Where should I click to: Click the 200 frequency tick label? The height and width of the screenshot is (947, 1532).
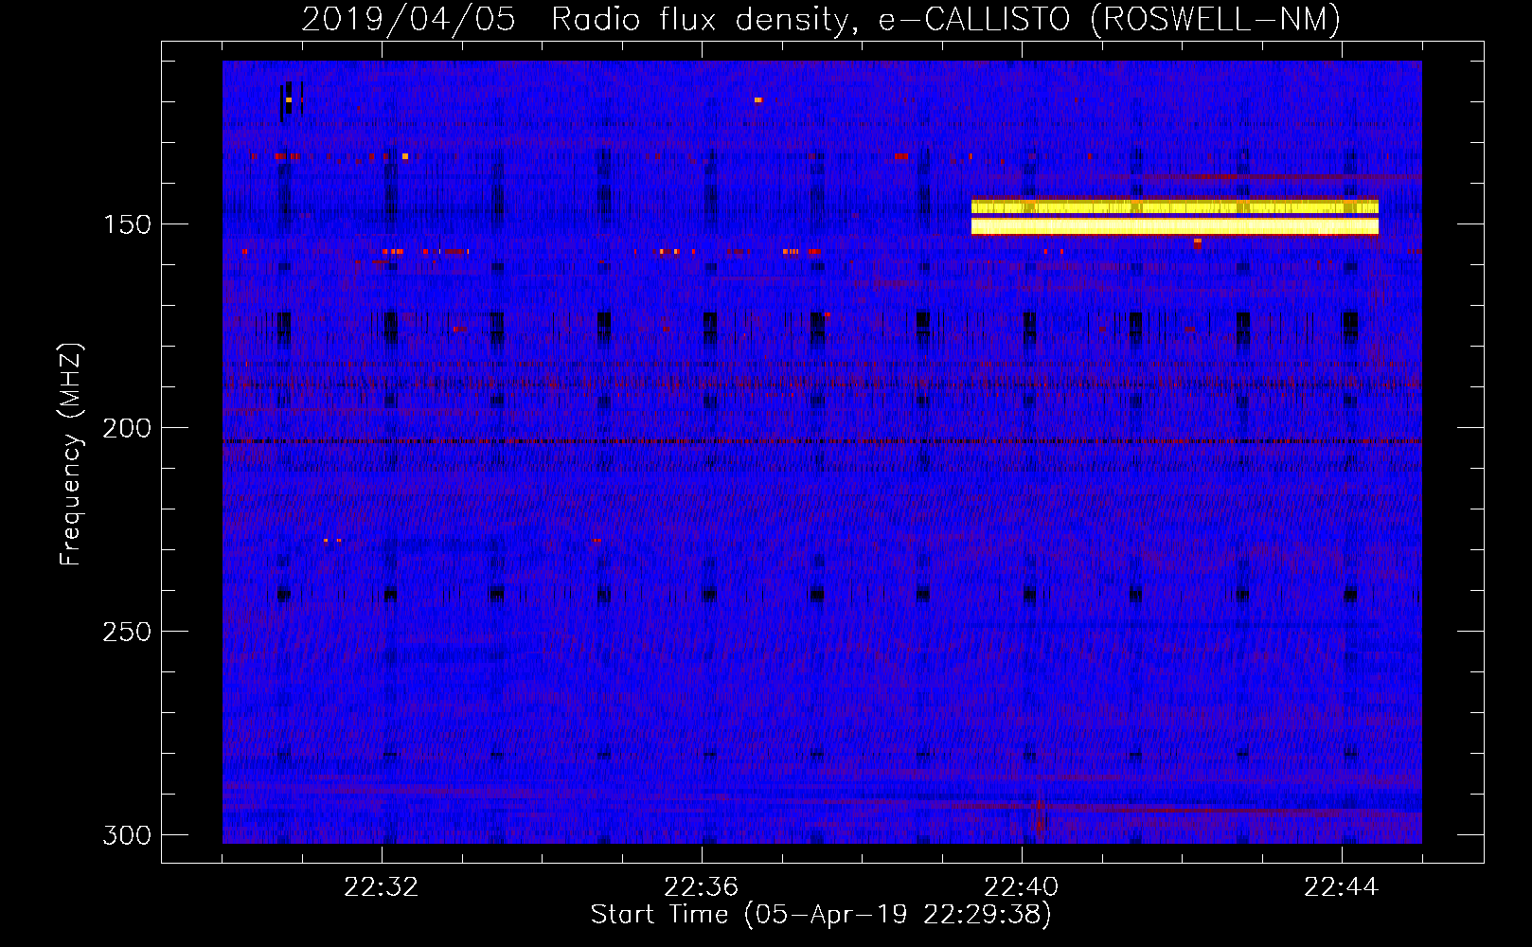coord(127,428)
